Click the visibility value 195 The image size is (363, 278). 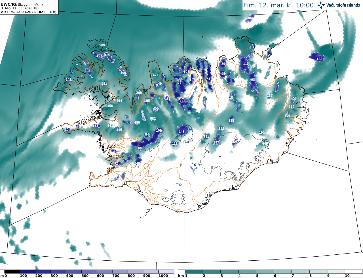tap(119, 130)
